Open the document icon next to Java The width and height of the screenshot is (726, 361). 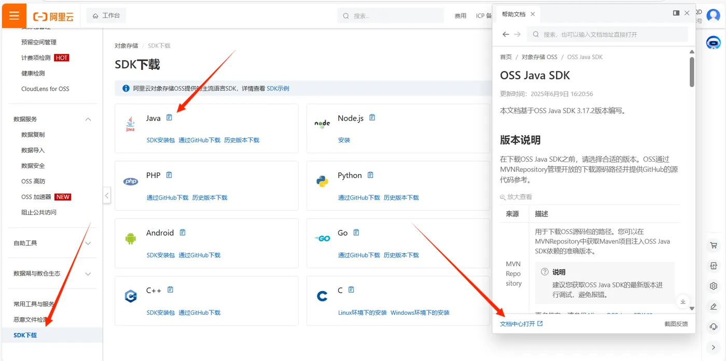pos(169,118)
